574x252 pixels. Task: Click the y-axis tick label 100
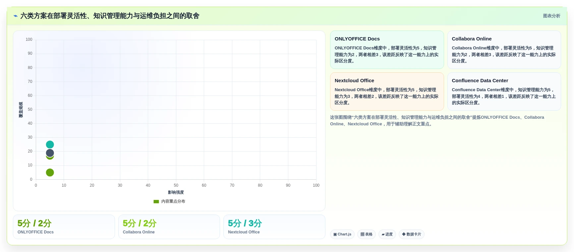click(29, 39)
